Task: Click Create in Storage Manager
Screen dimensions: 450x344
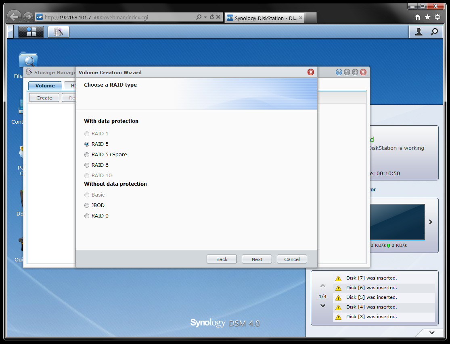Action: [x=44, y=97]
